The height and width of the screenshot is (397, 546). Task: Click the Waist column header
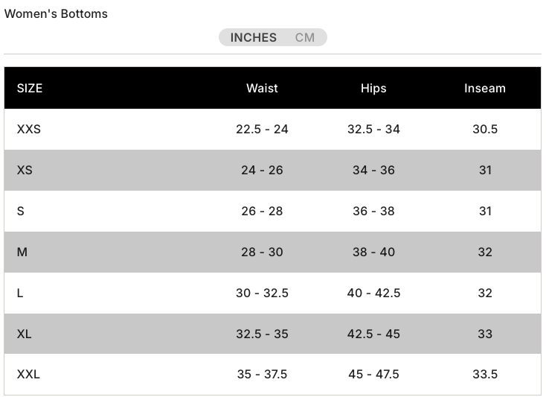262,88
